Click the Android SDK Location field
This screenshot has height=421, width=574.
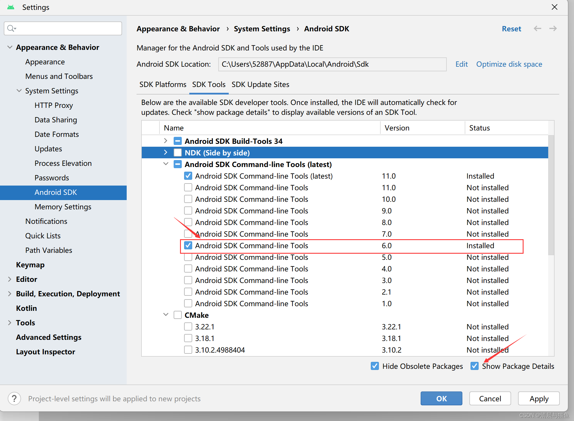pos(332,64)
